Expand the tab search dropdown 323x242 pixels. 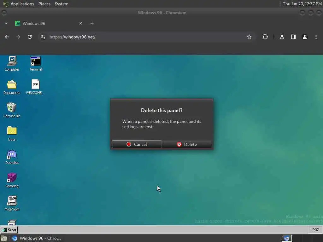tap(6, 23)
